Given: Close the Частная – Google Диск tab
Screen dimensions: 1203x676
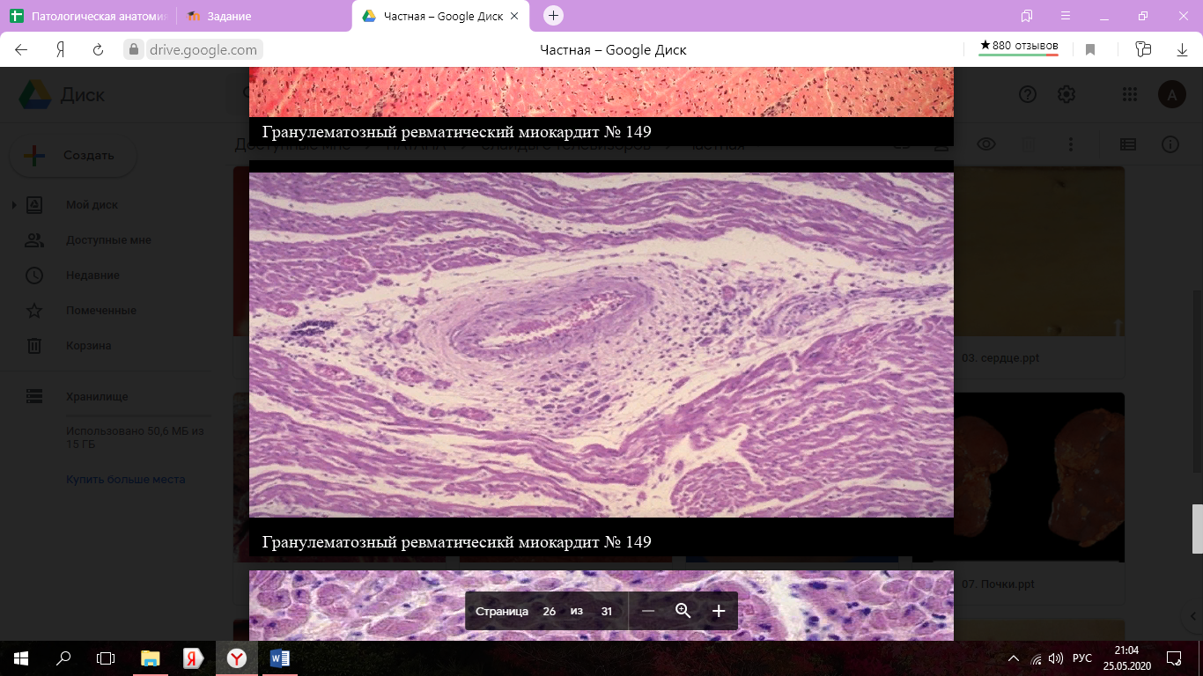Looking at the screenshot, I should point(514,16).
